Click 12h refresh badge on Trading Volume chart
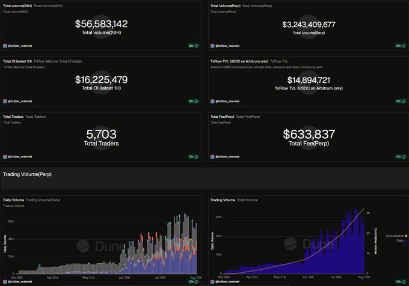This screenshot has width=409, height=286. 401,282
